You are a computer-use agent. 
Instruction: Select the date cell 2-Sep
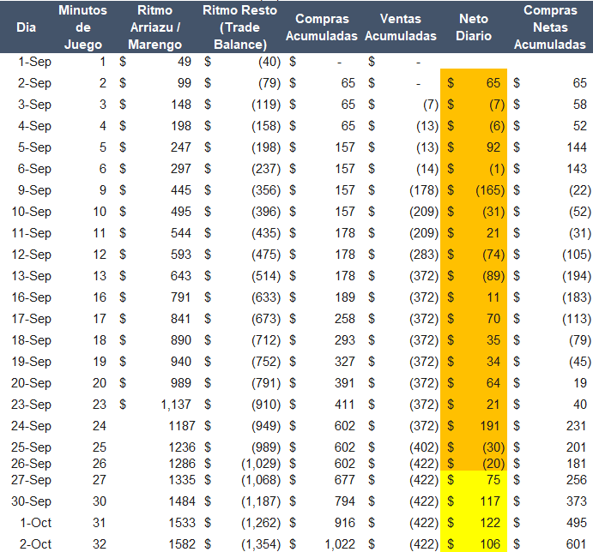(x=34, y=83)
